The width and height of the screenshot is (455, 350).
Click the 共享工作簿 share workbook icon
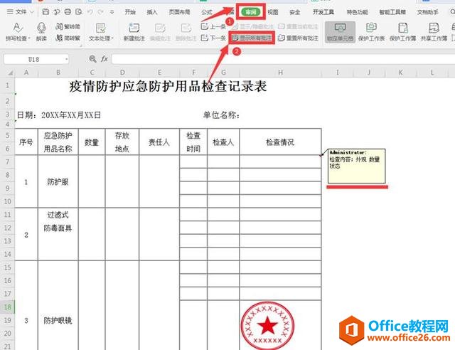pyautogui.click(x=434, y=28)
